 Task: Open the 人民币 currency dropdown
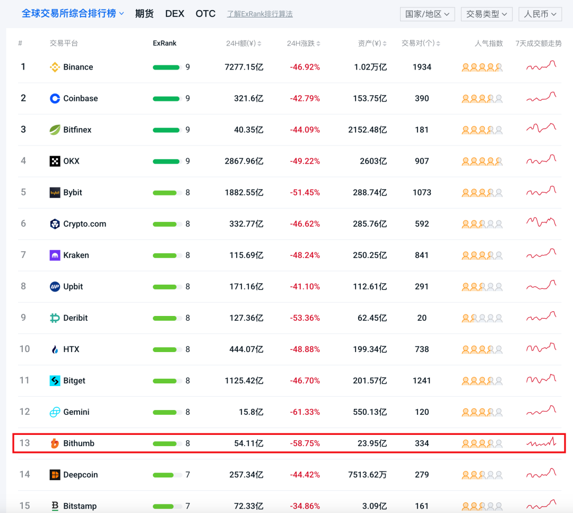(540, 14)
